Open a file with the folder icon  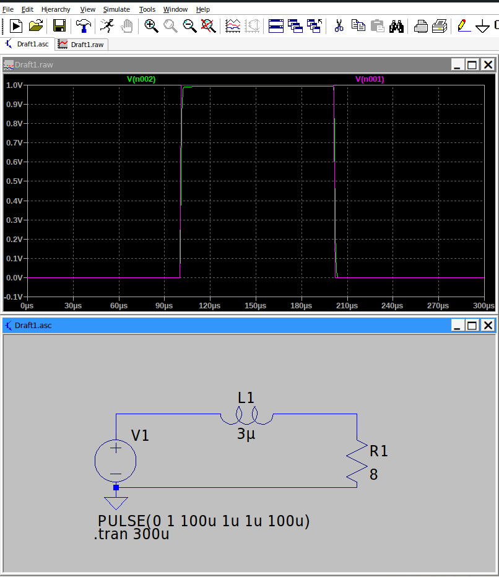(37, 25)
